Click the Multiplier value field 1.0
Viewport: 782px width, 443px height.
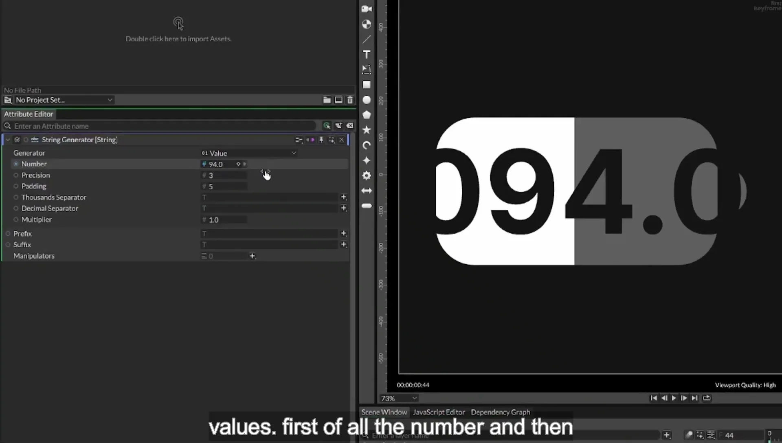point(224,219)
